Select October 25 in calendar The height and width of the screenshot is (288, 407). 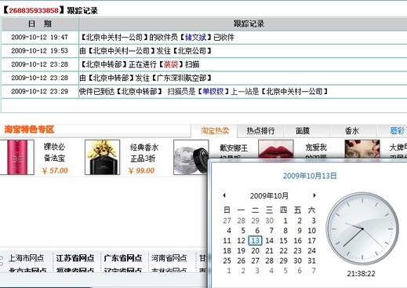point(227,261)
